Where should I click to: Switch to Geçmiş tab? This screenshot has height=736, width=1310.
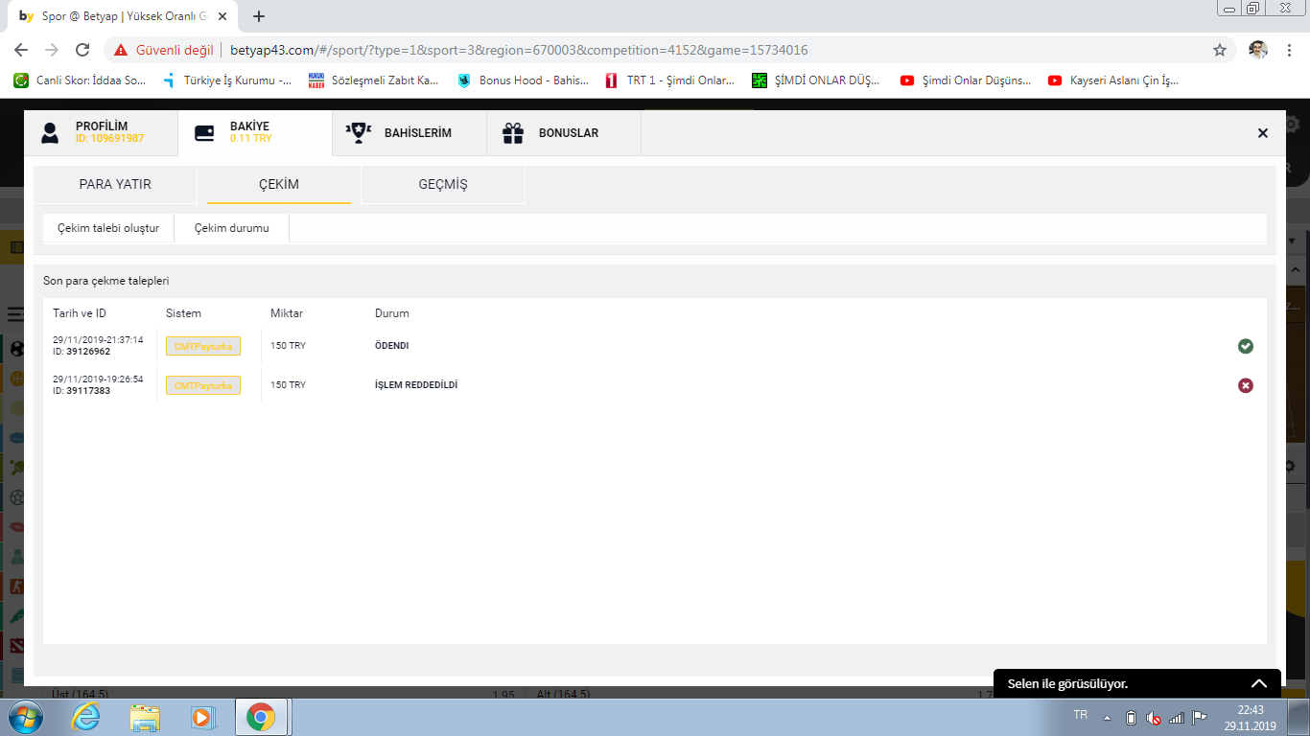(442, 184)
